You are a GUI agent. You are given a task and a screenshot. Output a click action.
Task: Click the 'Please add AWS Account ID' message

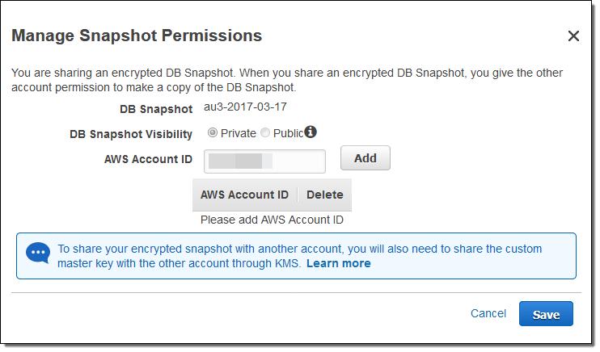273,220
